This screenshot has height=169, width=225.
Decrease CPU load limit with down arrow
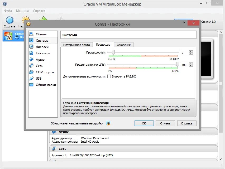pyautogui.click(x=191, y=66)
